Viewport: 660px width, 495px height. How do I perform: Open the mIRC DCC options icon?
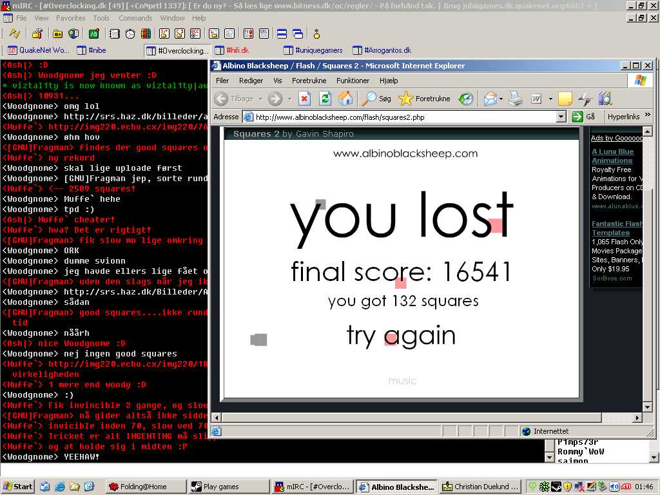click(x=195, y=34)
